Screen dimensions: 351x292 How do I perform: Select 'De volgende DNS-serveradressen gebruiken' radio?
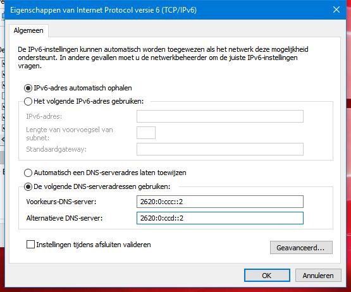click(x=28, y=186)
